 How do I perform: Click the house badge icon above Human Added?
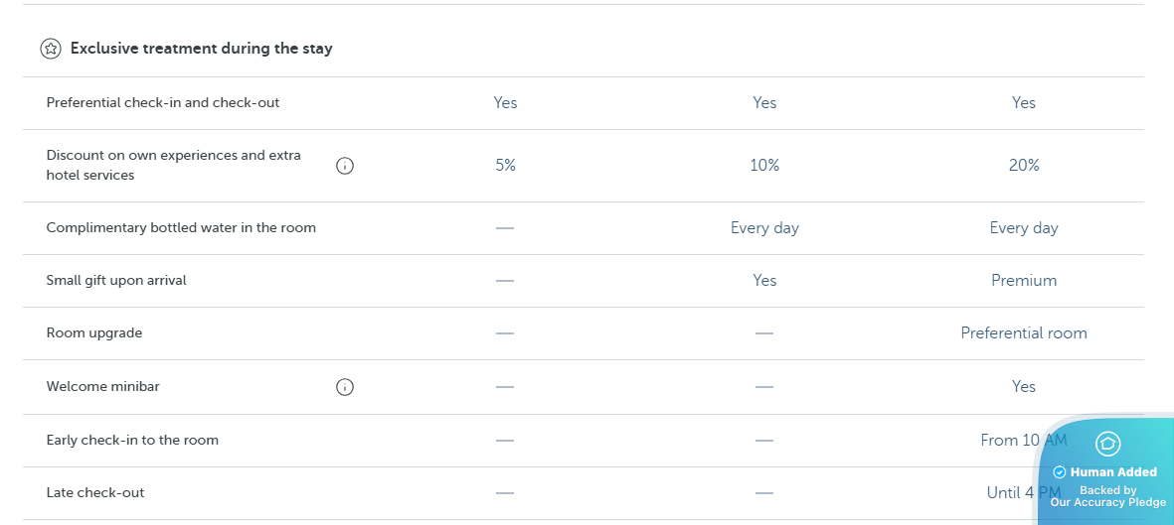click(x=1107, y=444)
